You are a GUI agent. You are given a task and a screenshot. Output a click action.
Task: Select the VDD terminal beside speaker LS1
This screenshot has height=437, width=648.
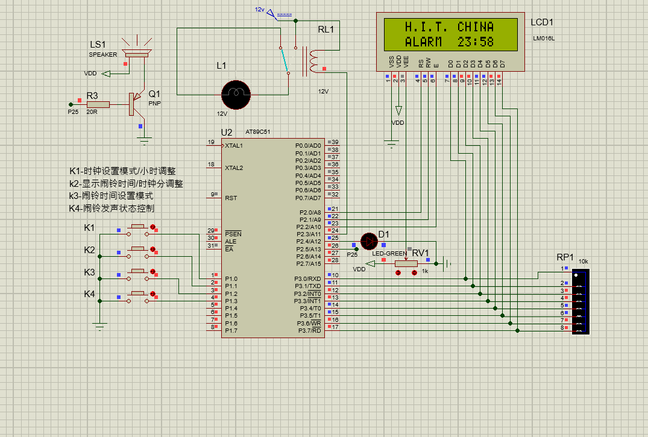pos(106,74)
